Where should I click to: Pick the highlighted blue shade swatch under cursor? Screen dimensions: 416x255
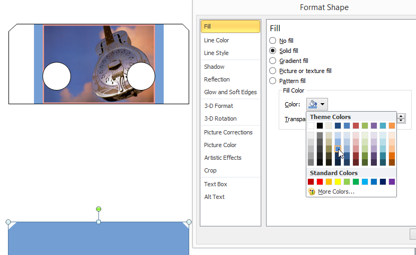click(x=338, y=149)
